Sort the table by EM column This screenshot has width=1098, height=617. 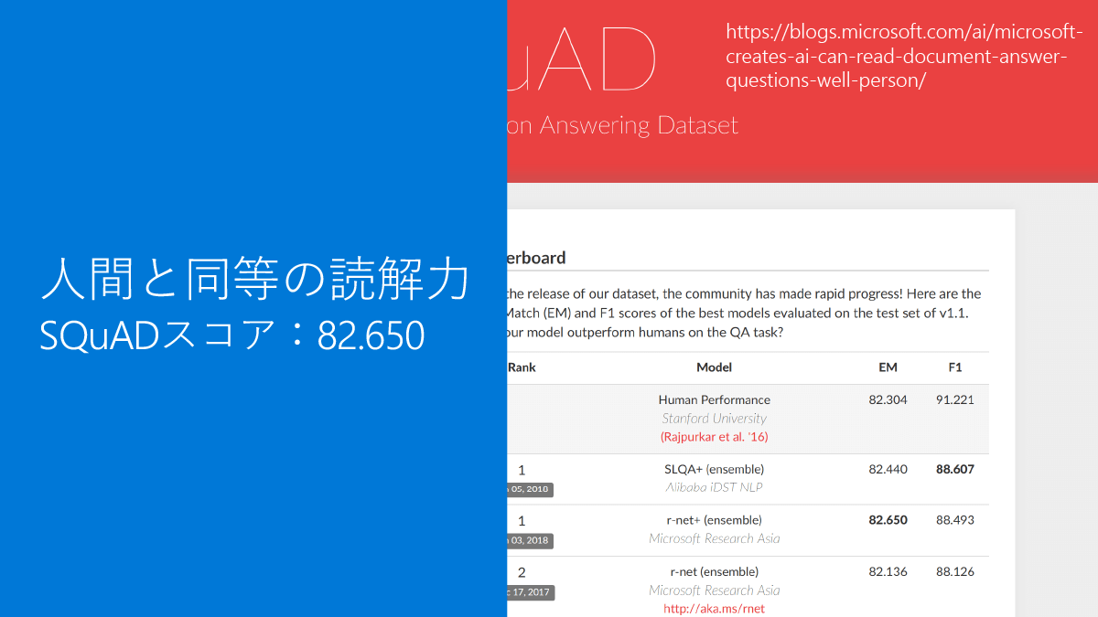[888, 367]
